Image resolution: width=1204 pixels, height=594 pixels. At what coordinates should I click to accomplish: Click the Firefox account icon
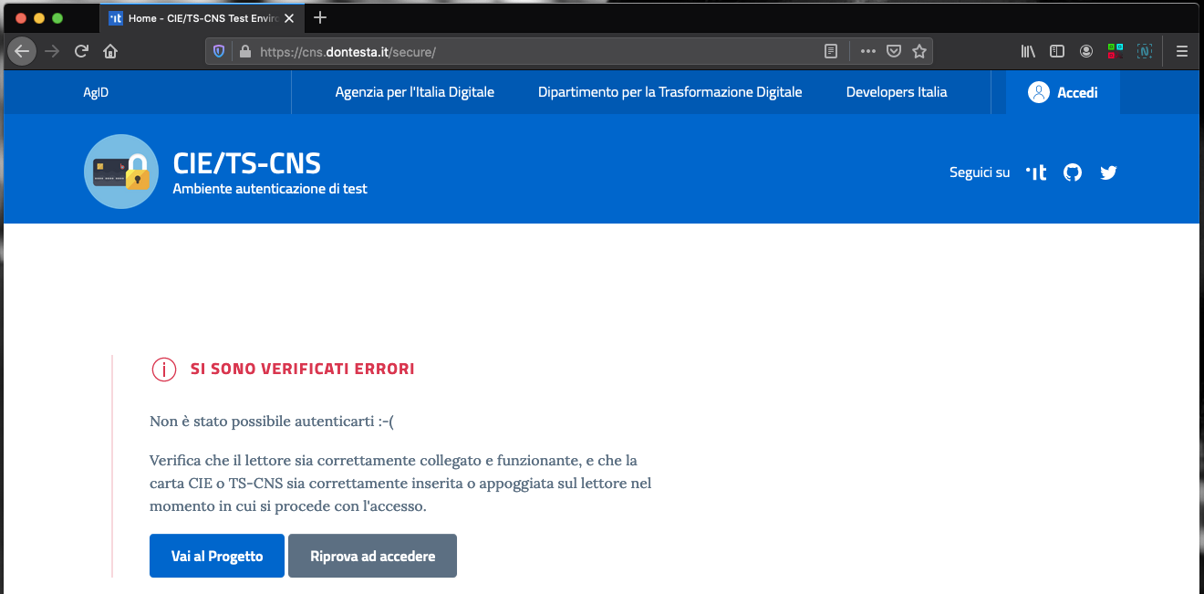point(1085,51)
